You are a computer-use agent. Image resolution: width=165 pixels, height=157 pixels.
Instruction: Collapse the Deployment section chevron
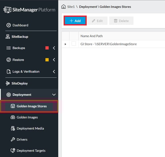(x=54, y=95)
